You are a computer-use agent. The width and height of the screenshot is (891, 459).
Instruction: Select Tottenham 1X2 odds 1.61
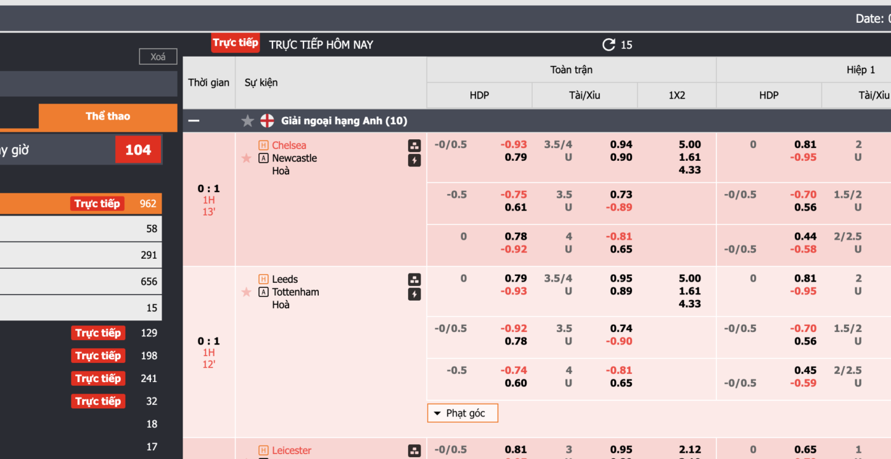[690, 291]
